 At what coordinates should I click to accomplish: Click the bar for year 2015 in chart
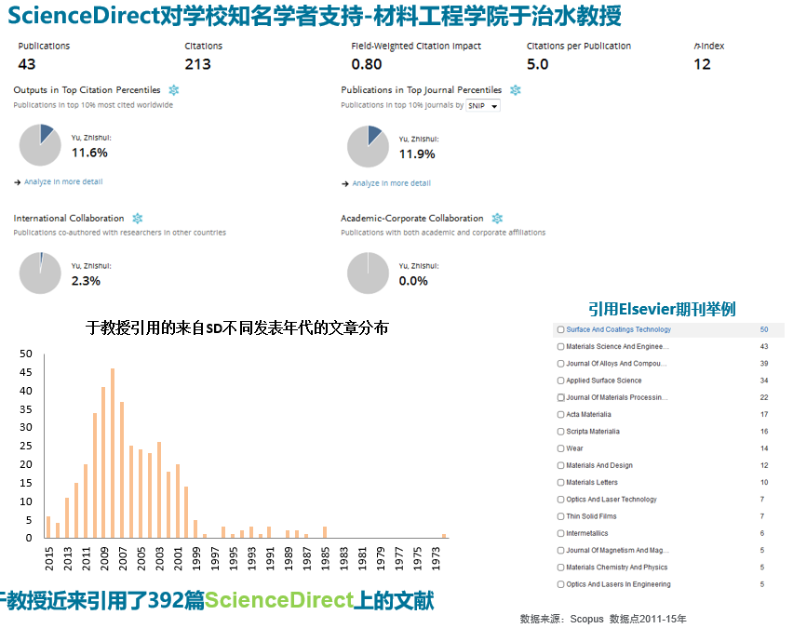click(x=48, y=527)
